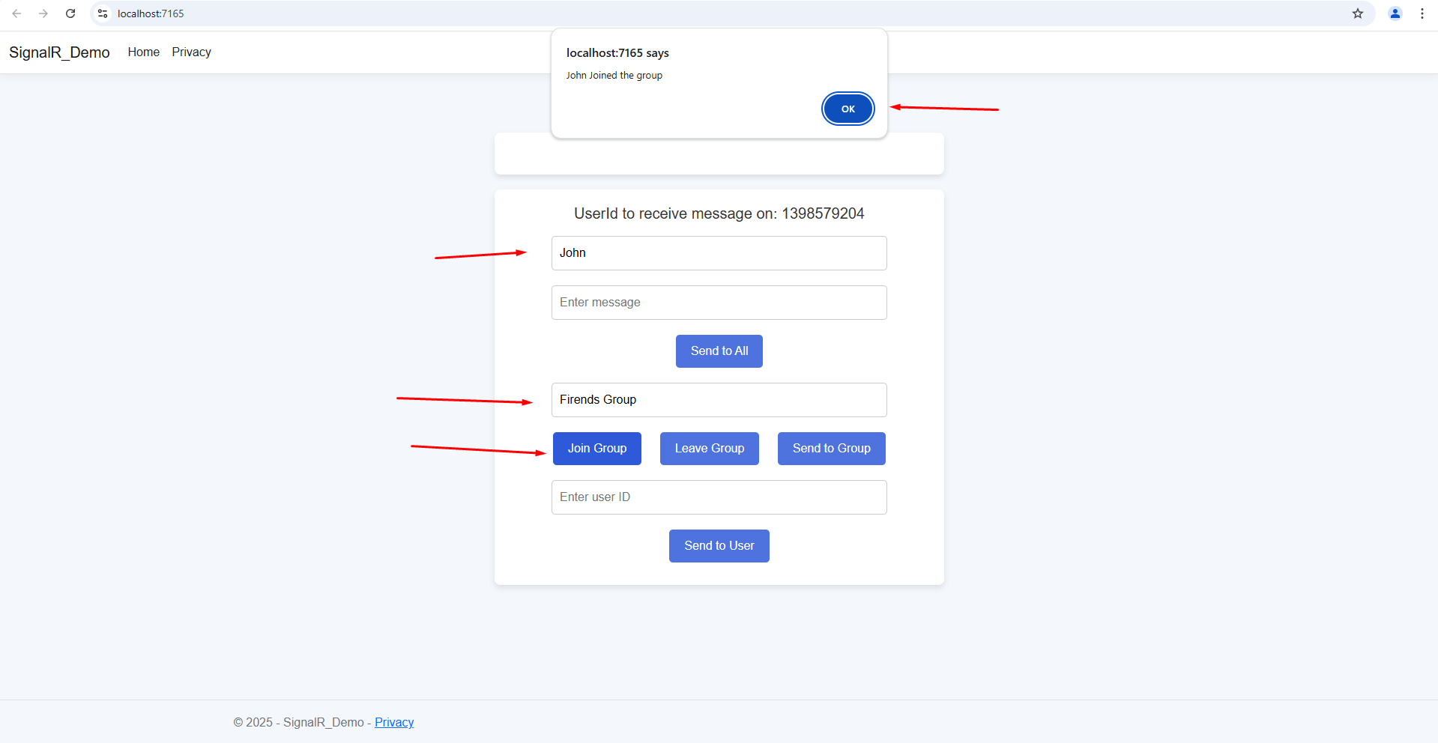Bookmark this page with the star icon
Screen dimensions: 1438x743
tap(1357, 13)
